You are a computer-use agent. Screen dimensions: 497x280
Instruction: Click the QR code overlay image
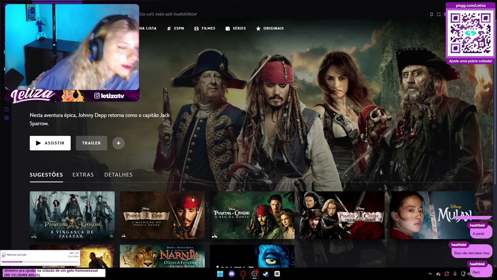click(471, 33)
